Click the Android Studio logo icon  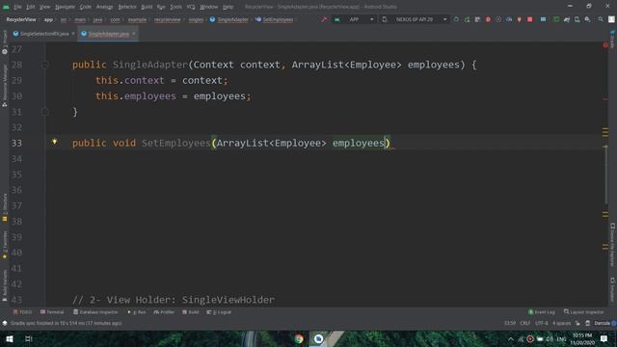point(6,7)
